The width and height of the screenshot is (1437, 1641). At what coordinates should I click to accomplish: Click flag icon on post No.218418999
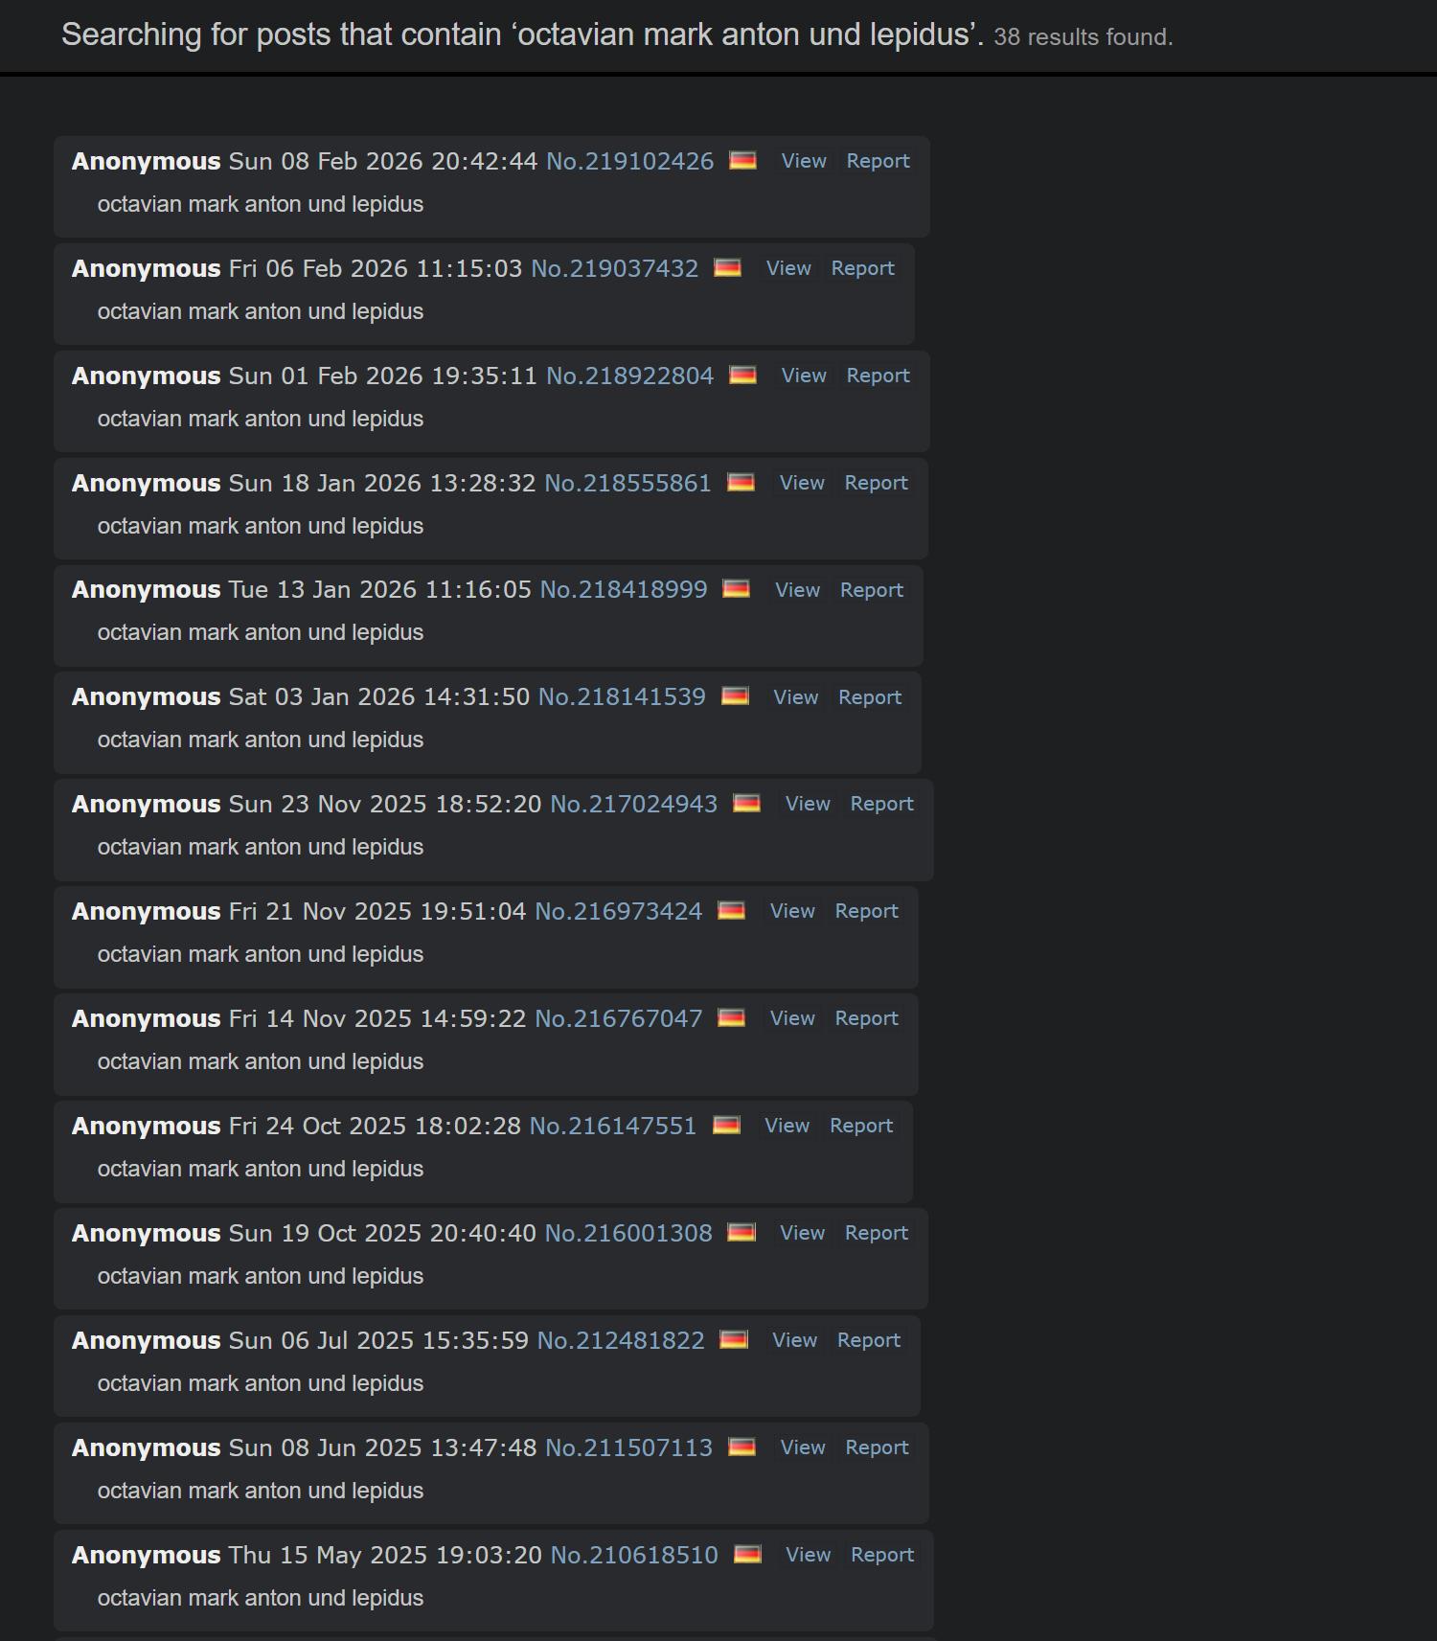click(x=736, y=588)
